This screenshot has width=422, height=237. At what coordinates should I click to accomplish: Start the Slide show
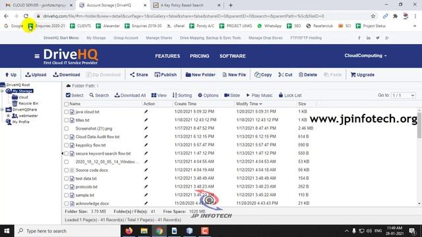(232, 95)
